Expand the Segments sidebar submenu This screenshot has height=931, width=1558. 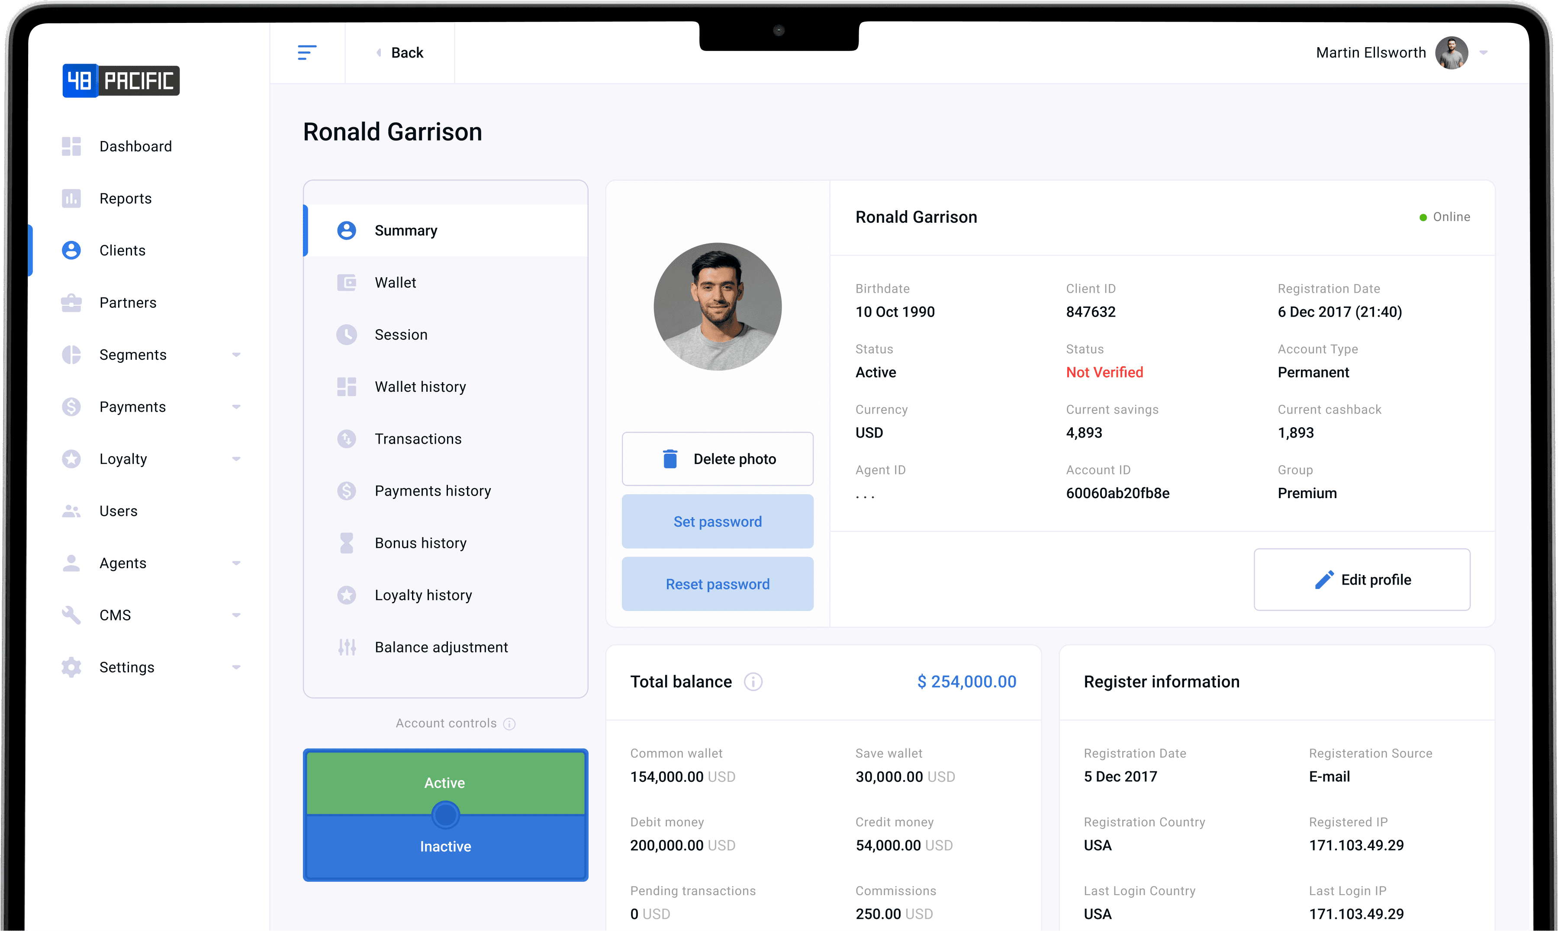click(x=236, y=355)
